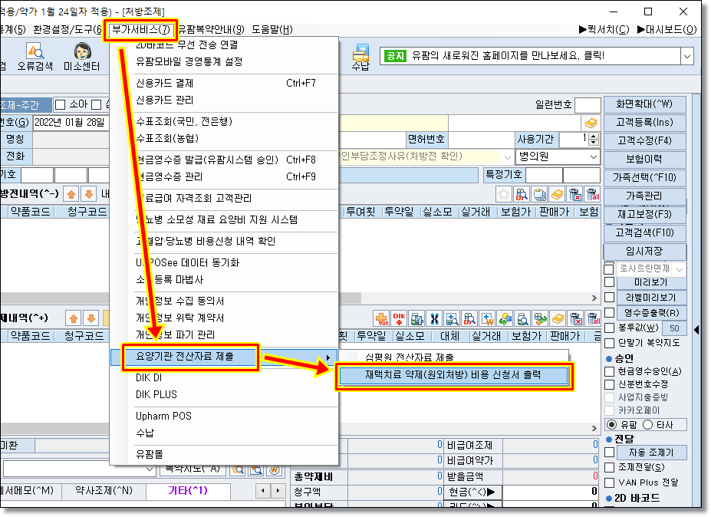Select the 타사 radio button
Screen dimensions: 711x517
(647, 424)
